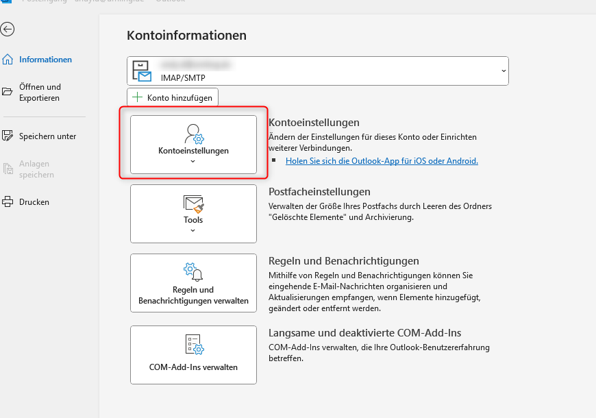Open the Öffnen und Exportieren tab
596x418 pixels.
40,93
